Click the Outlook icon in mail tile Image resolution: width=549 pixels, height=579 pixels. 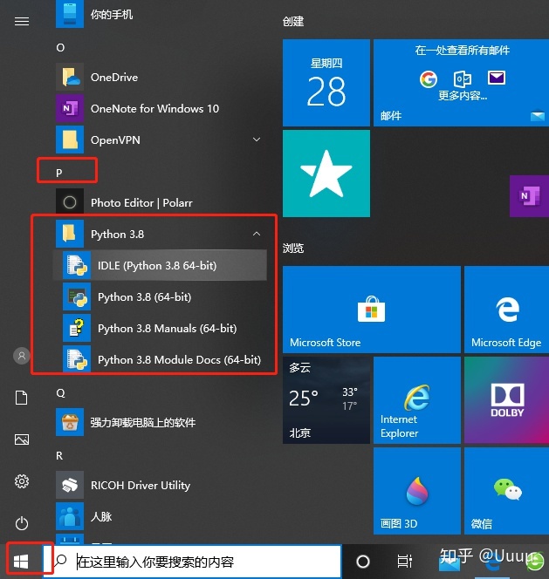point(462,78)
